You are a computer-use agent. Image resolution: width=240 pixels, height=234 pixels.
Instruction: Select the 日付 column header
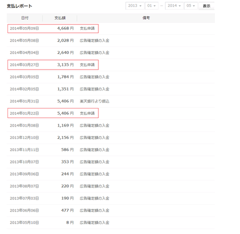click(x=24, y=18)
